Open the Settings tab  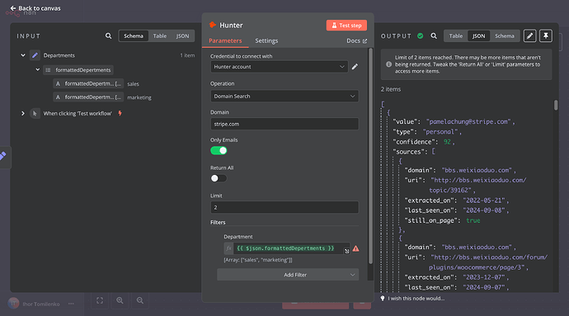click(x=266, y=40)
